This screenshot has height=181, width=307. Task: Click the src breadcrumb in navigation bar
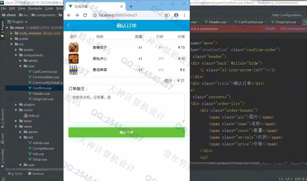pos(23,15)
